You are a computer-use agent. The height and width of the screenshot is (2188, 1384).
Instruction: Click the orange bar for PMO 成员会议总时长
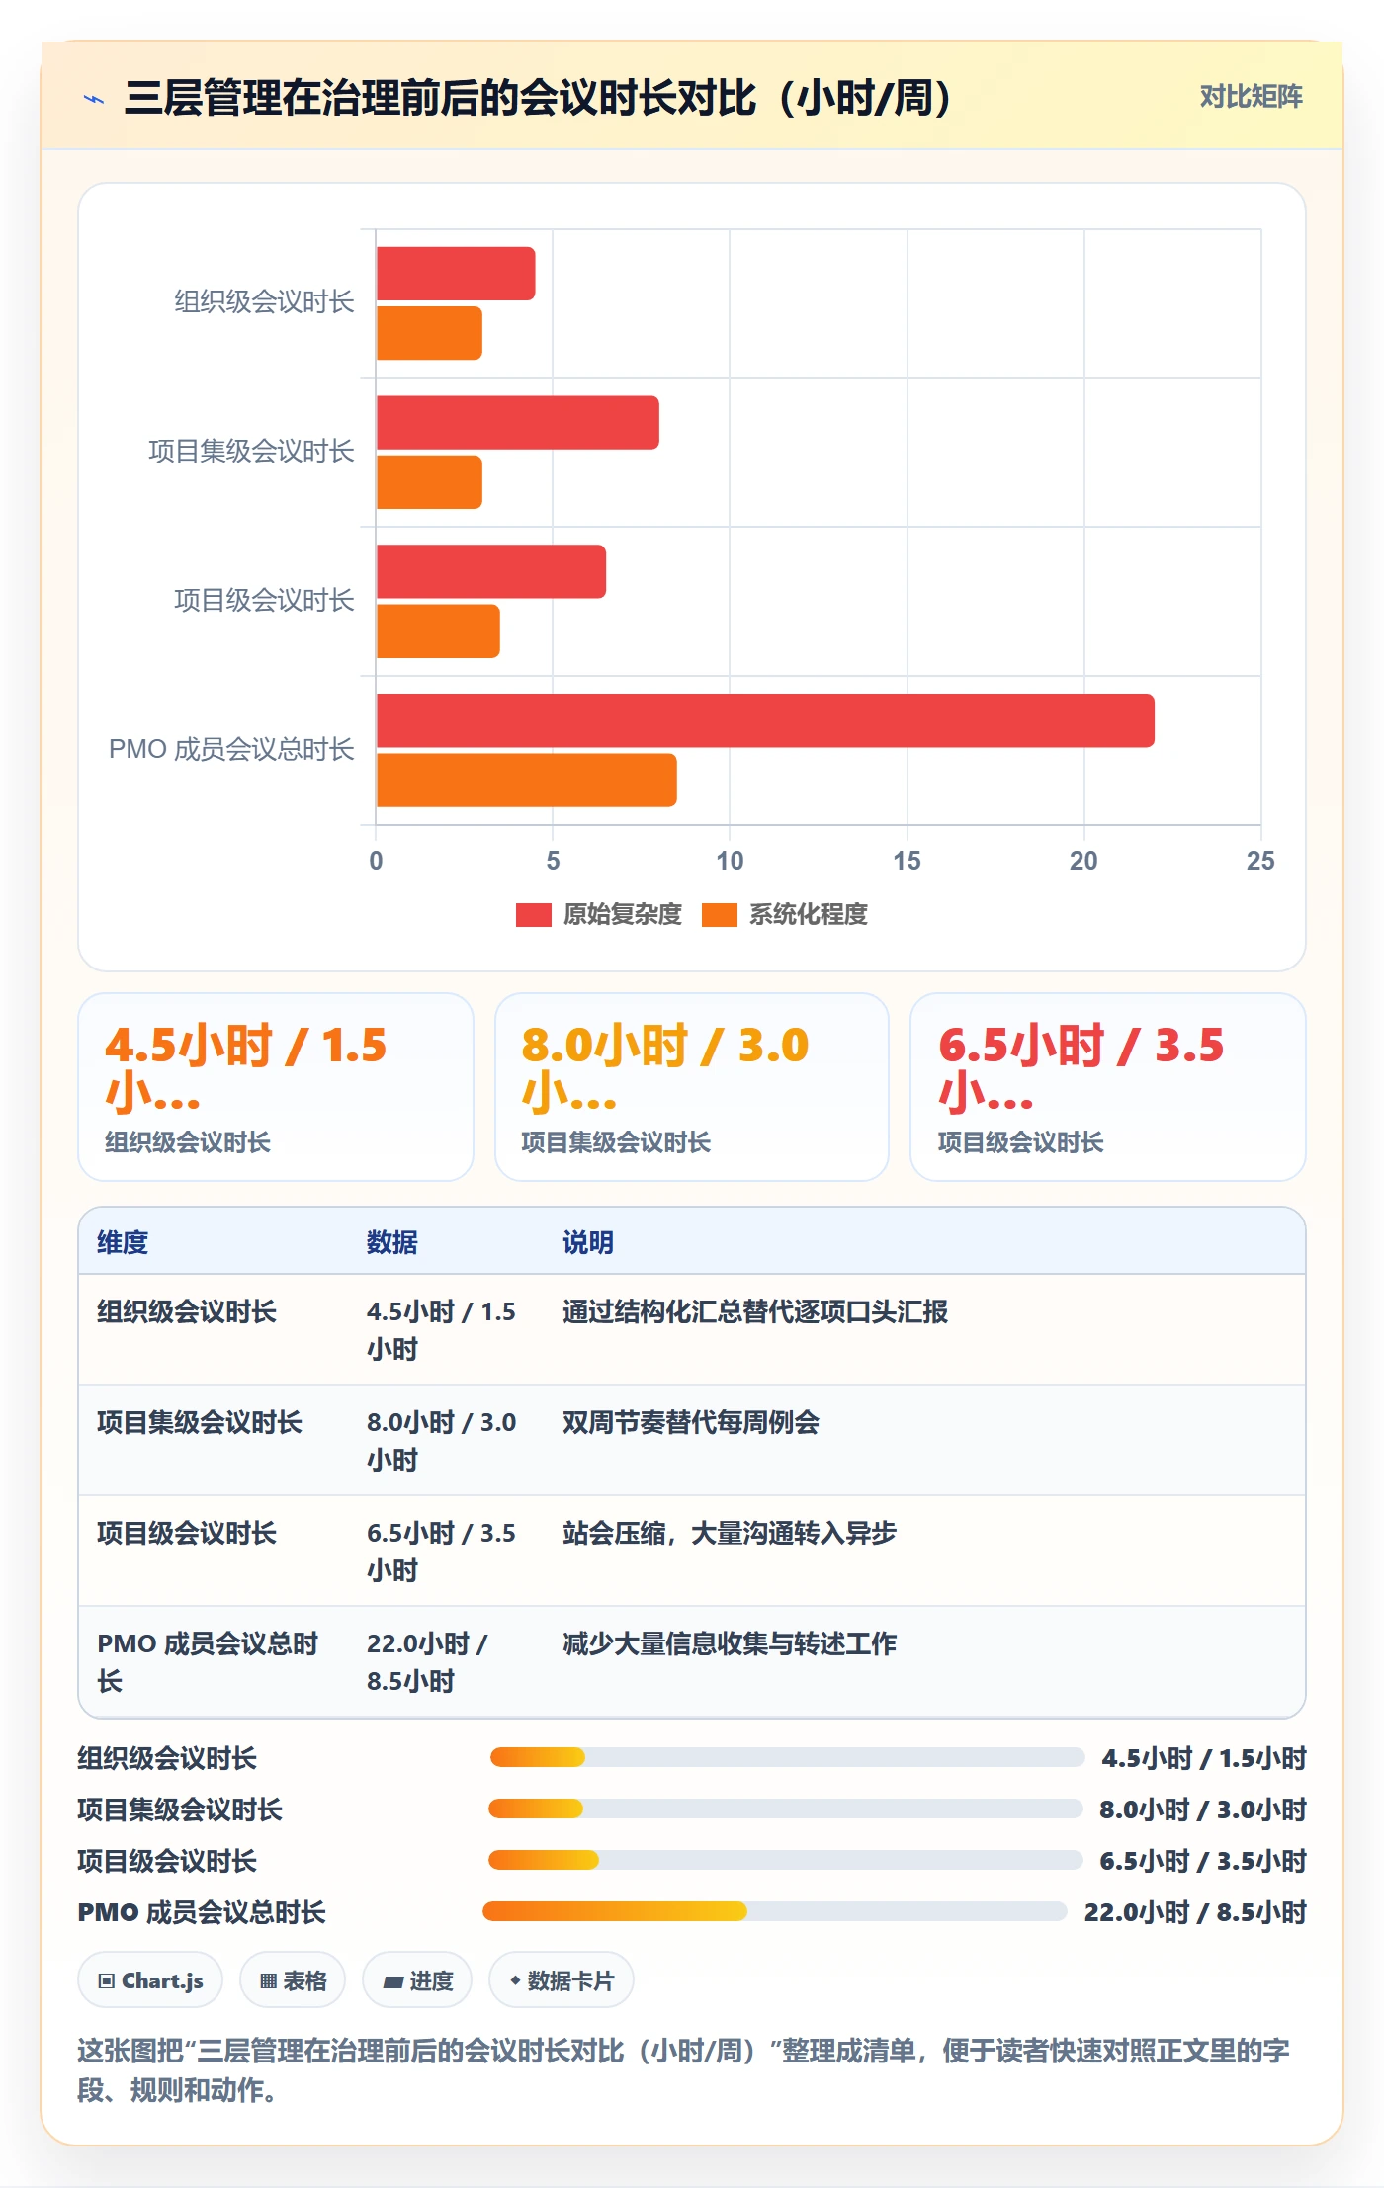pos(527,781)
